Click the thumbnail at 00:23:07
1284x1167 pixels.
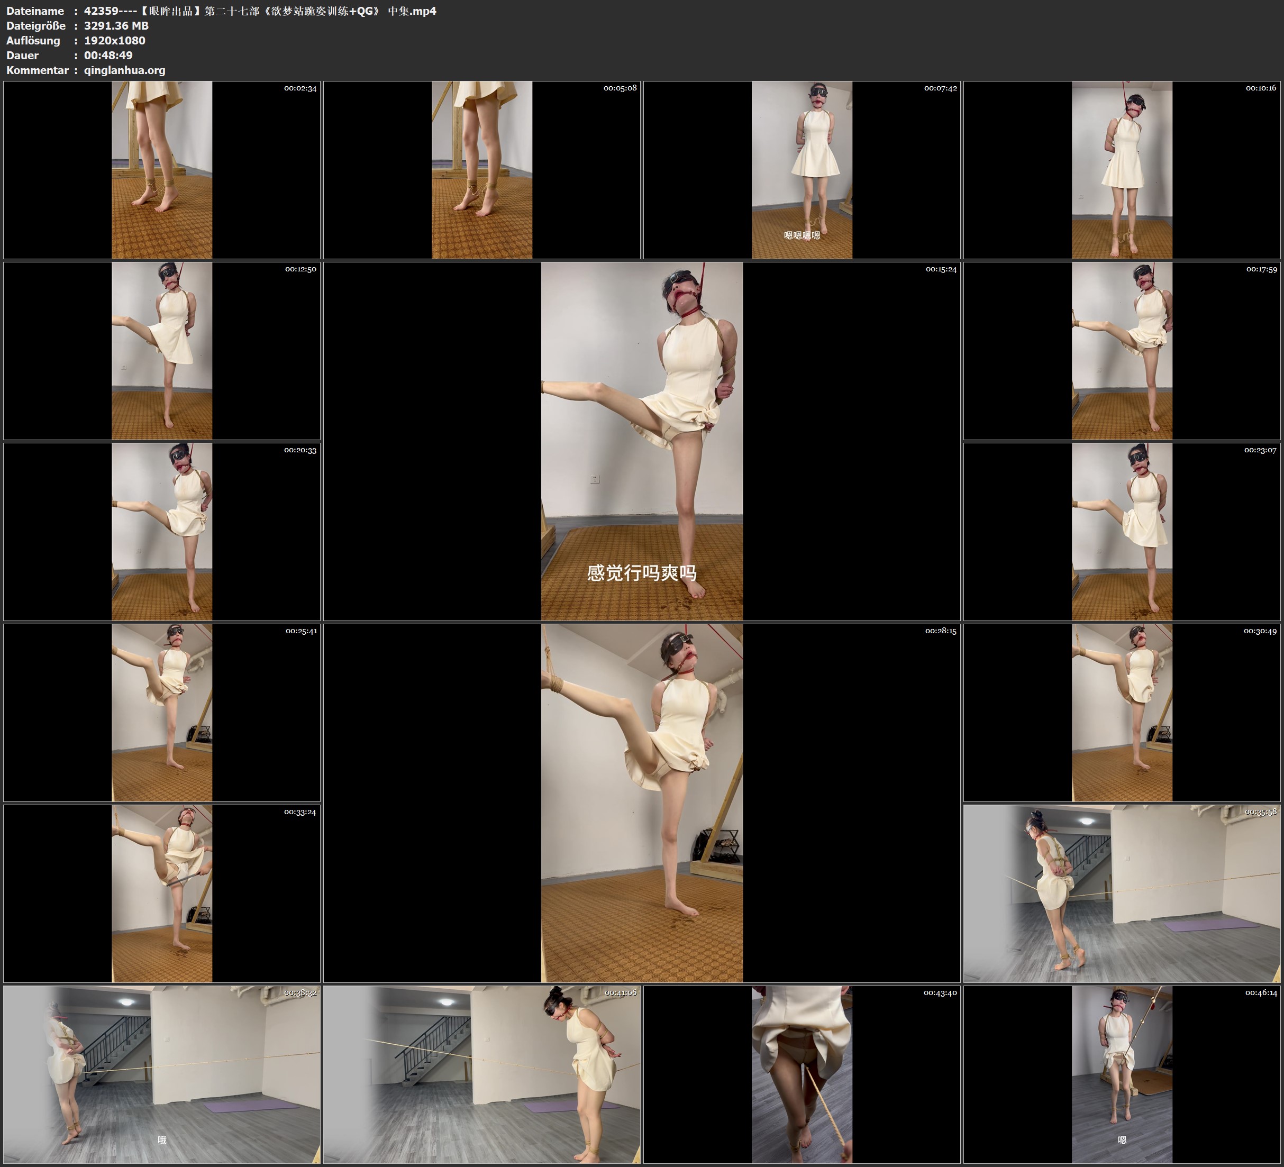[x=1122, y=531]
